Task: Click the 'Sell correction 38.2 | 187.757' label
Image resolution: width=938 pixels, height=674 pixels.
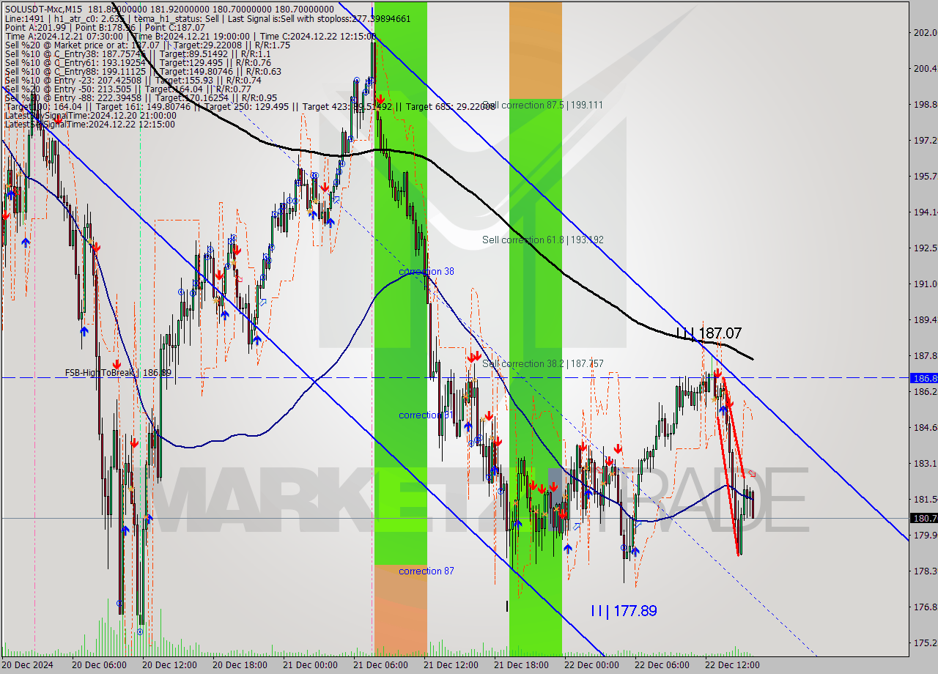Action: 543,363
